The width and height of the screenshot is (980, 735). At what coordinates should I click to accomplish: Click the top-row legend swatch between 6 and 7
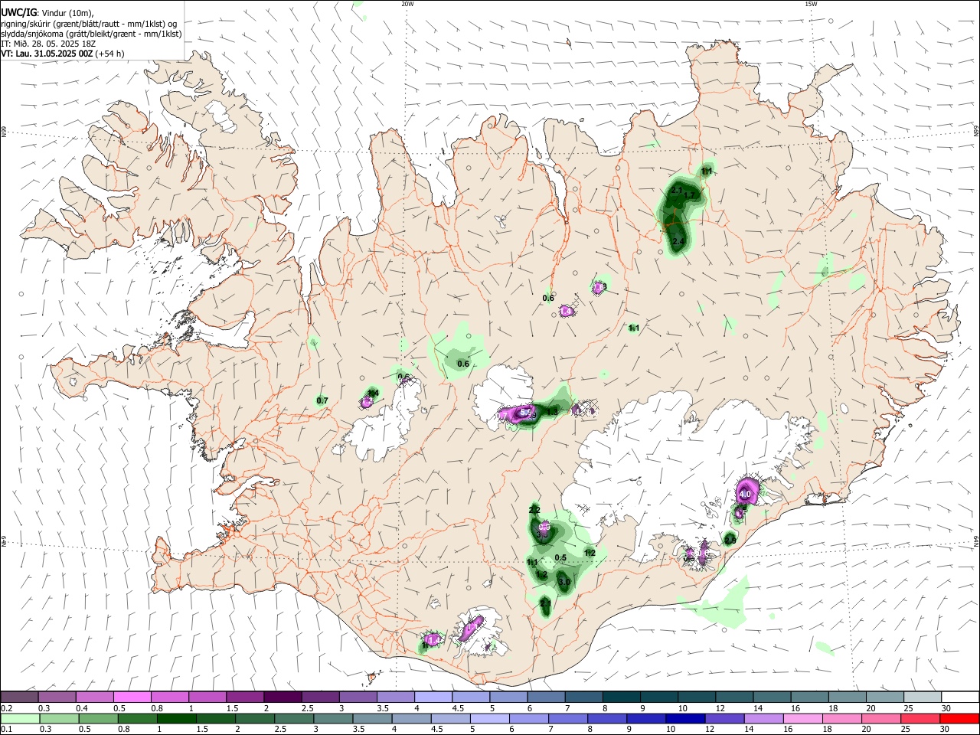(x=546, y=697)
